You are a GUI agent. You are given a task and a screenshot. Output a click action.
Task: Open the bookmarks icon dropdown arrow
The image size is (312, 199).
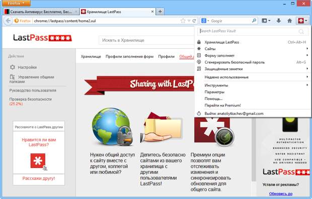click(269, 21)
